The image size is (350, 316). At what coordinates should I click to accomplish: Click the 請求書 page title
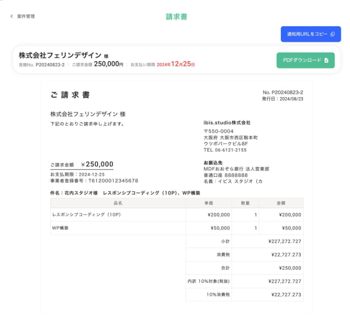click(x=177, y=17)
